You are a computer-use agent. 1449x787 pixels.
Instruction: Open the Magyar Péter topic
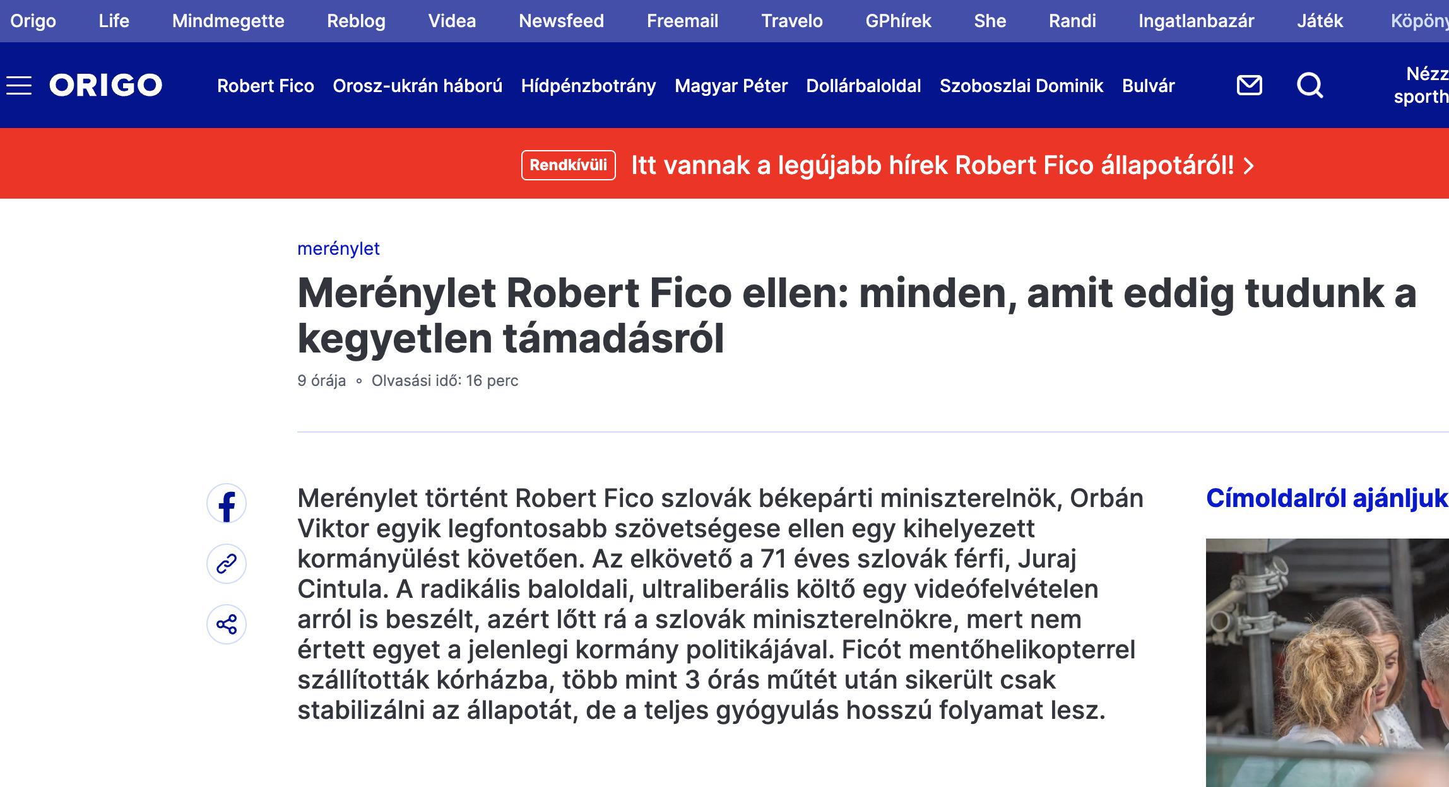pyautogui.click(x=731, y=86)
